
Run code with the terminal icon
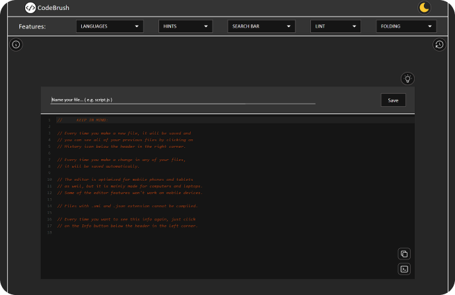pyautogui.click(x=404, y=269)
